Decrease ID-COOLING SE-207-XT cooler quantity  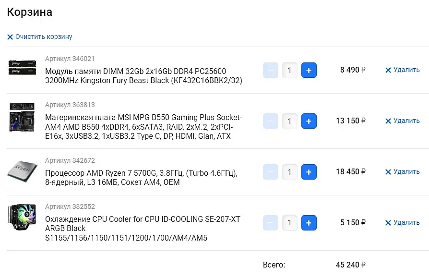pyautogui.click(x=271, y=223)
